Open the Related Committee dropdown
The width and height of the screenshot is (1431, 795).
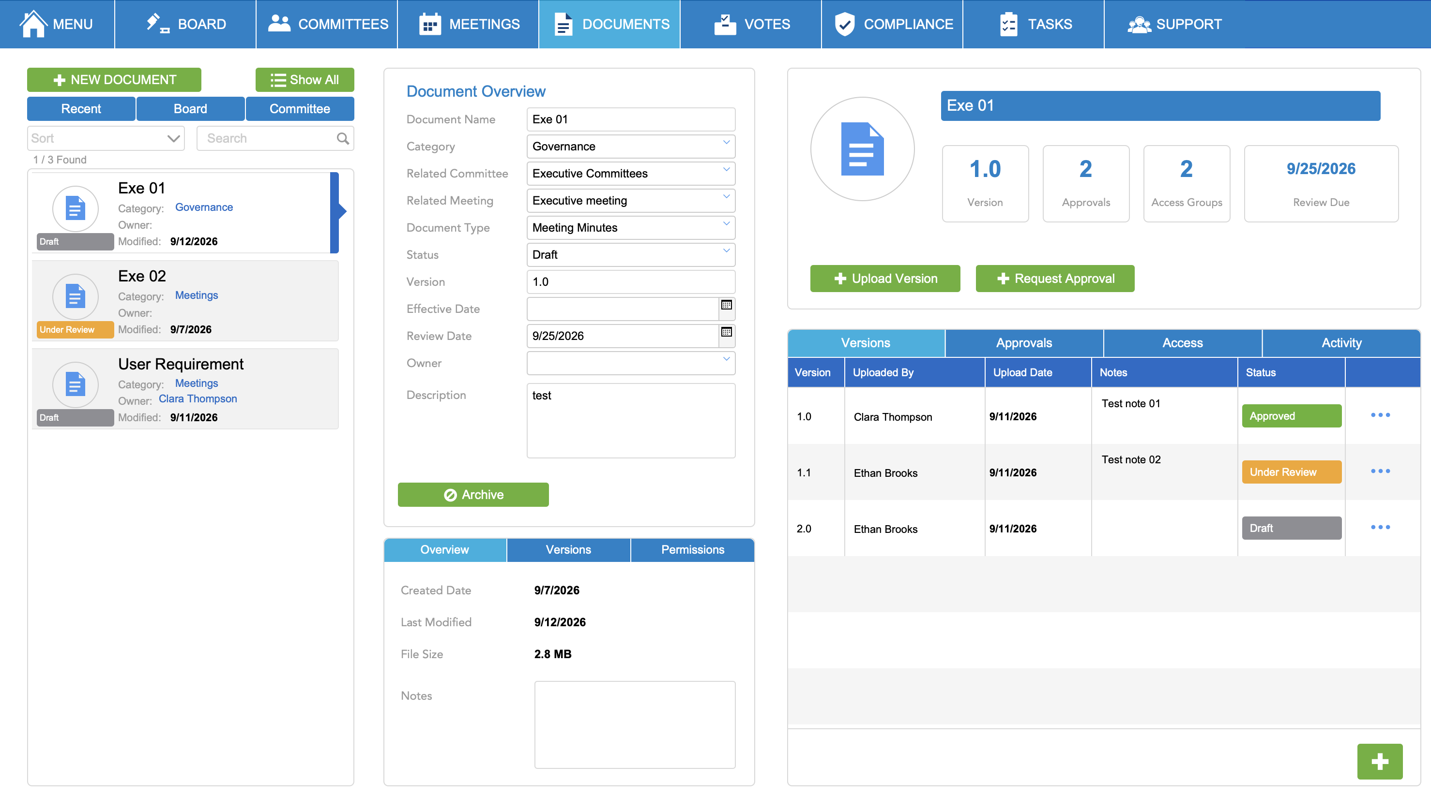tap(630, 174)
